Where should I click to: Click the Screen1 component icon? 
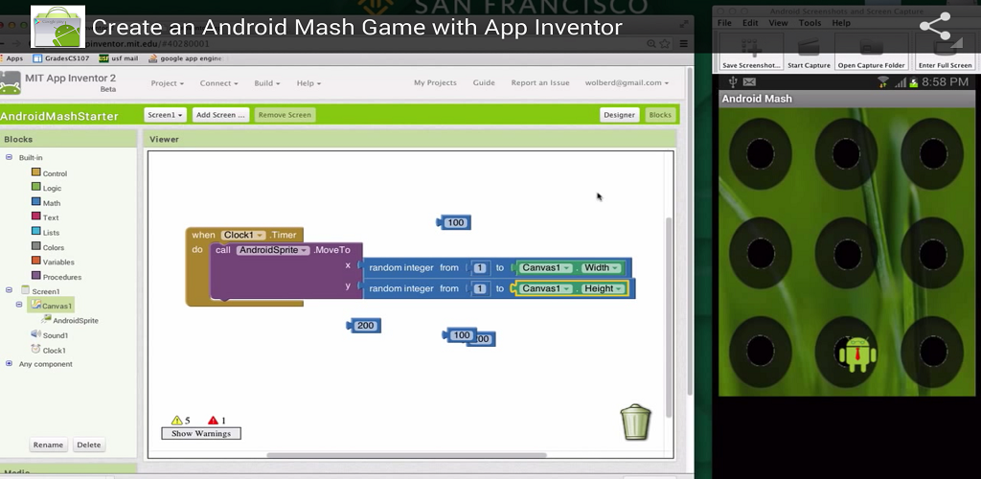pyautogui.click(x=25, y=290)
